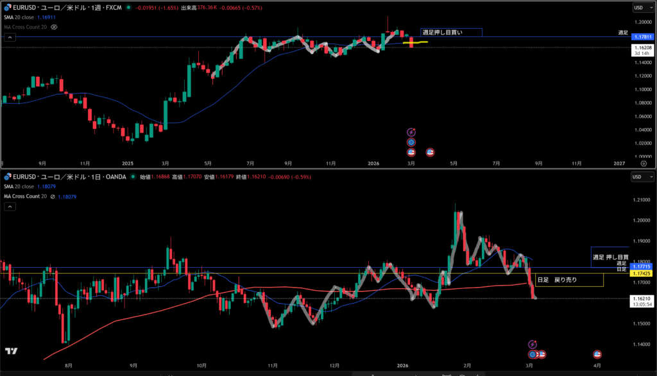
Task: Click the green market status dot on weekly chart
Action: click(x=130, y=8)
